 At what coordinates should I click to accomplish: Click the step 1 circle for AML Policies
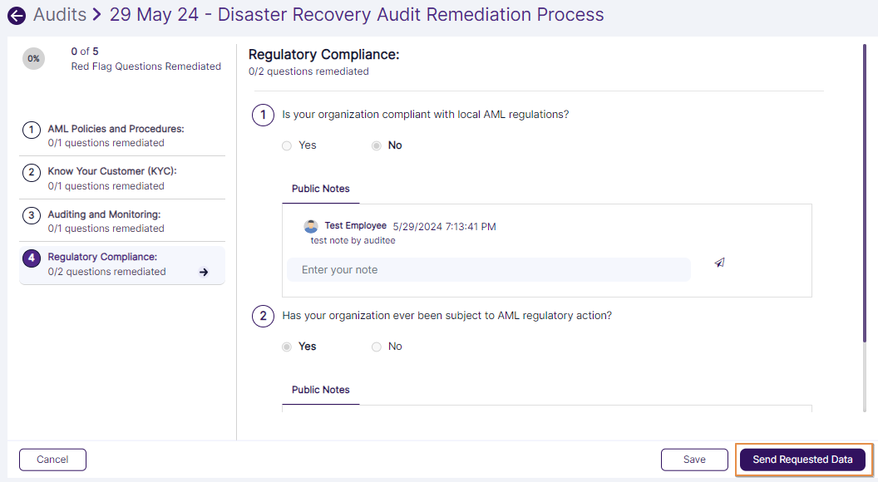click(31, 130)
